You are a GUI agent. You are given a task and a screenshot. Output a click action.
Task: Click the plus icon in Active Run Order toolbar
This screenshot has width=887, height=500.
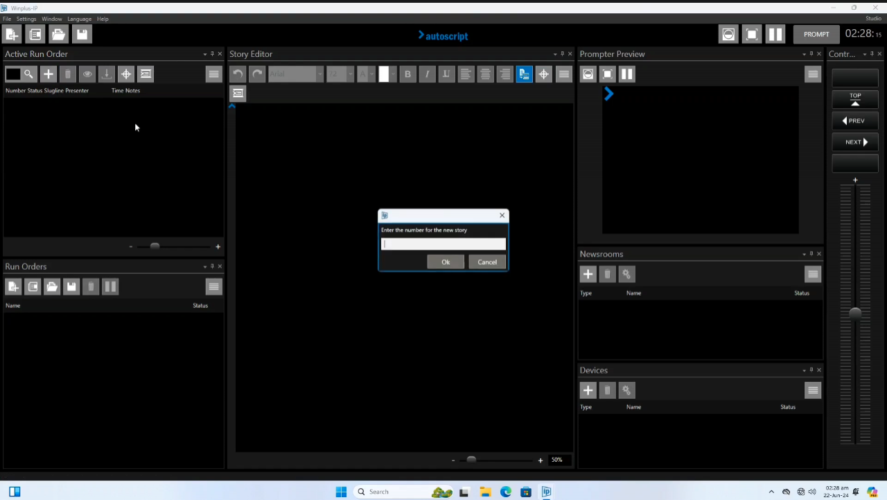48,74
